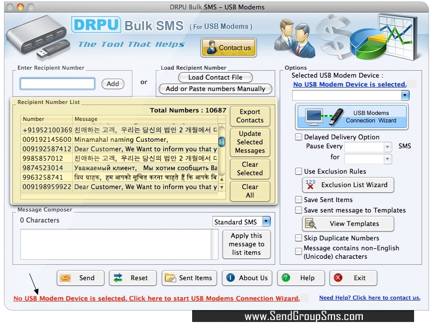The image size is (433, 323).
Task: Check Save Sent Items
Action: 299,200
